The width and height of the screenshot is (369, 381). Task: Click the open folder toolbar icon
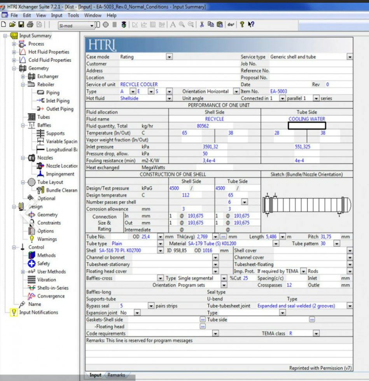pos(12,25)
